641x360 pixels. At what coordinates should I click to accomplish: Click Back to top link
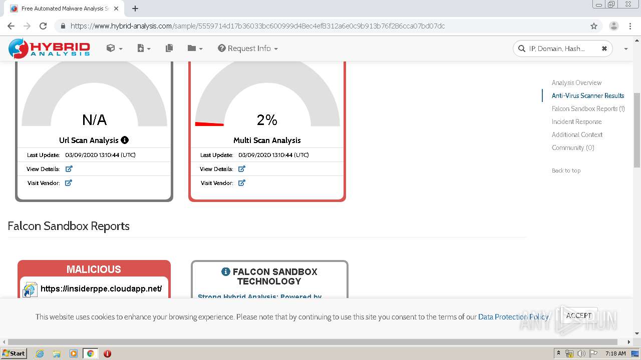coord(566,170)
